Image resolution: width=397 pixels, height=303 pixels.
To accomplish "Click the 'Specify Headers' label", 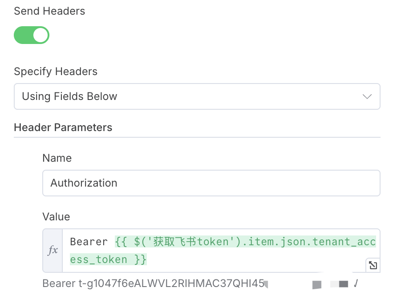I will (56, 72).
